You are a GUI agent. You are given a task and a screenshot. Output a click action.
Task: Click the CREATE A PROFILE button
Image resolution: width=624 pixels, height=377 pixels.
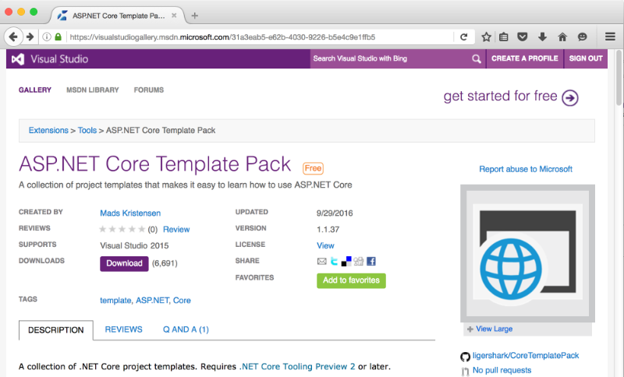tap(524, 58)
